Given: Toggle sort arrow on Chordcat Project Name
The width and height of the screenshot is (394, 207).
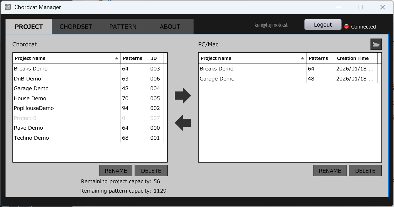Looking at the screenshot, I should (x=116, y=58).
